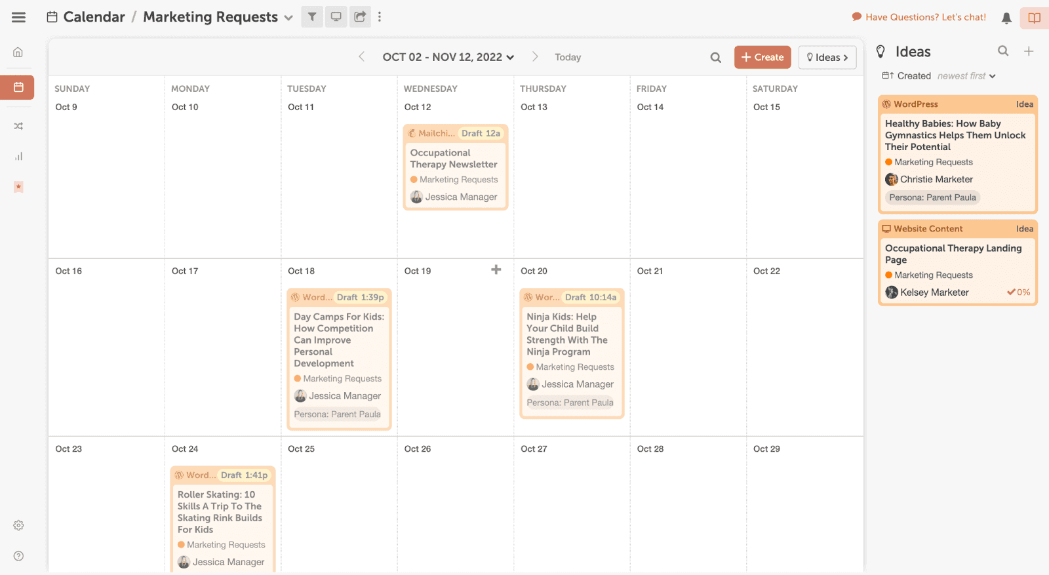This screenshot has width=1049, height=575.
Task: Open the shuffle icon in sidebar
Action: pyautogui.click(x=18, y=126)
